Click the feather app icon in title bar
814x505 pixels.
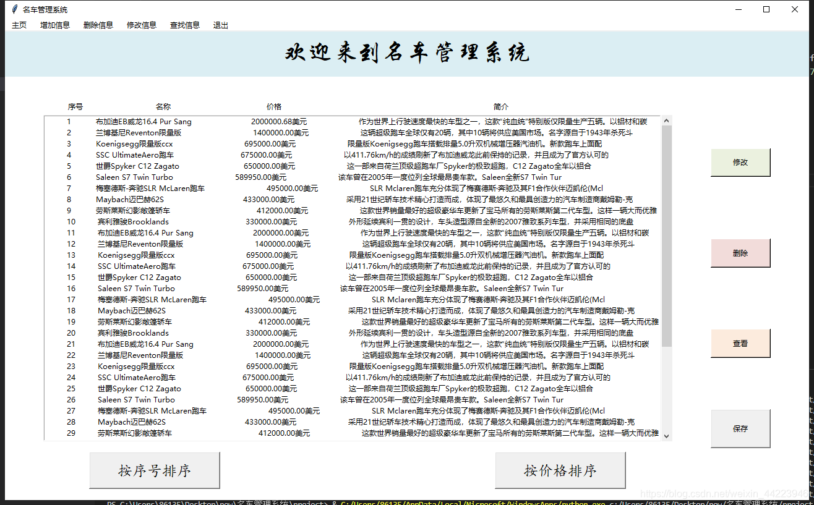(14, 9)
